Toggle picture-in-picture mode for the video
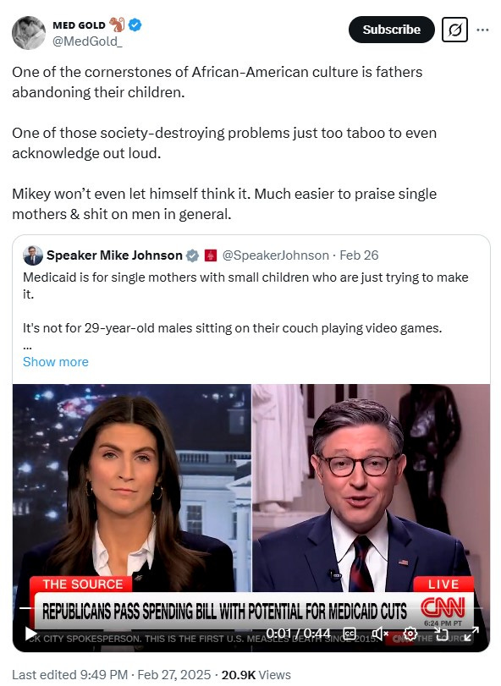This screenshot has width=501, height=686. pos(441,634)
